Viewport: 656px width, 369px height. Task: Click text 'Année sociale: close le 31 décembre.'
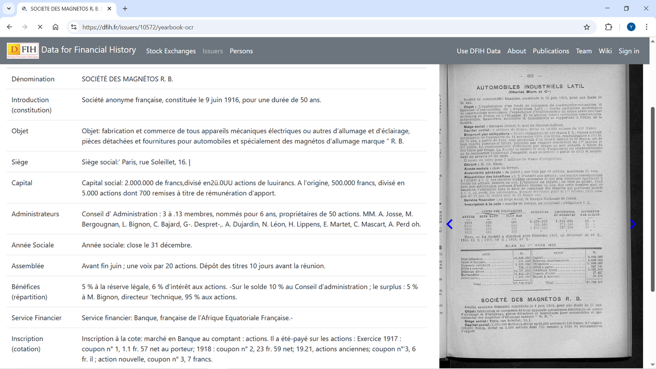[x=137, y=245]
